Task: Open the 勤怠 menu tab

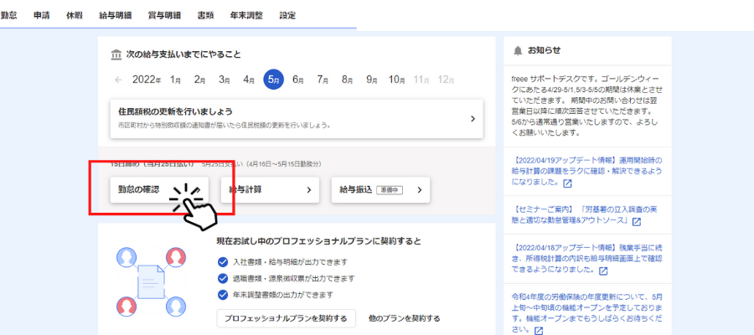Action: pos(9,15)
